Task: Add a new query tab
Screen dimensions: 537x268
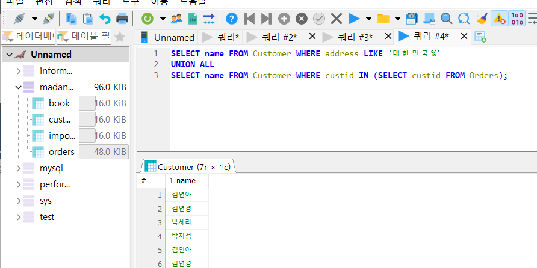Action: click(480, 37)
